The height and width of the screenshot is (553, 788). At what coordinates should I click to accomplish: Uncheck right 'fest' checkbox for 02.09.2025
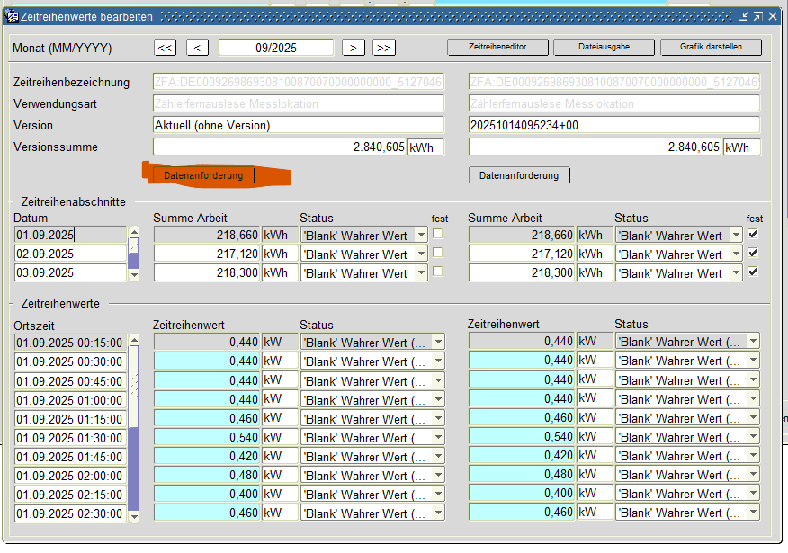754,253
